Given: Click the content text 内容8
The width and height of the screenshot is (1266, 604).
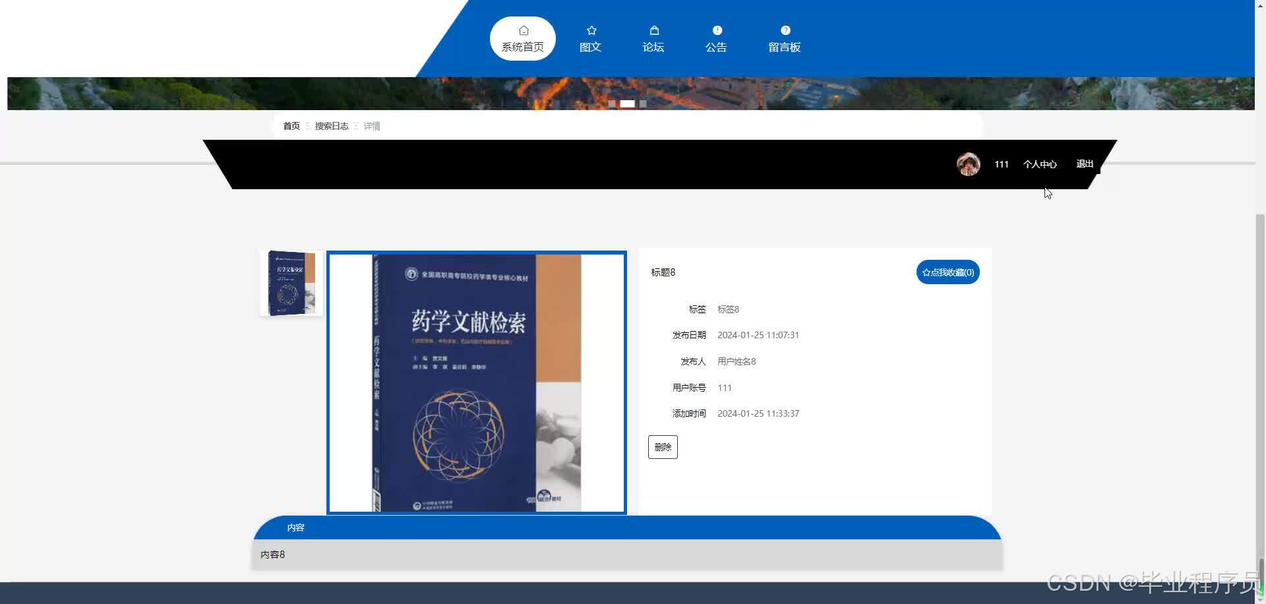Looking at the screenshot, I should pos(272,555).
